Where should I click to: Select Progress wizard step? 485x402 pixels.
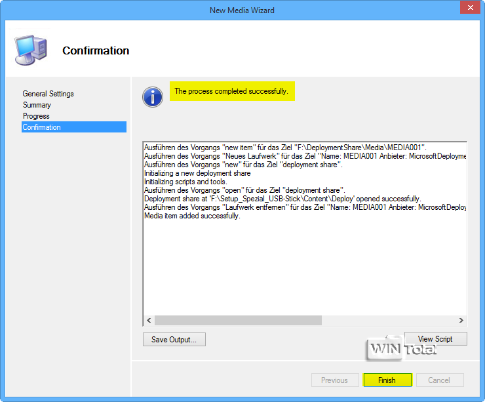pos(36,116)
